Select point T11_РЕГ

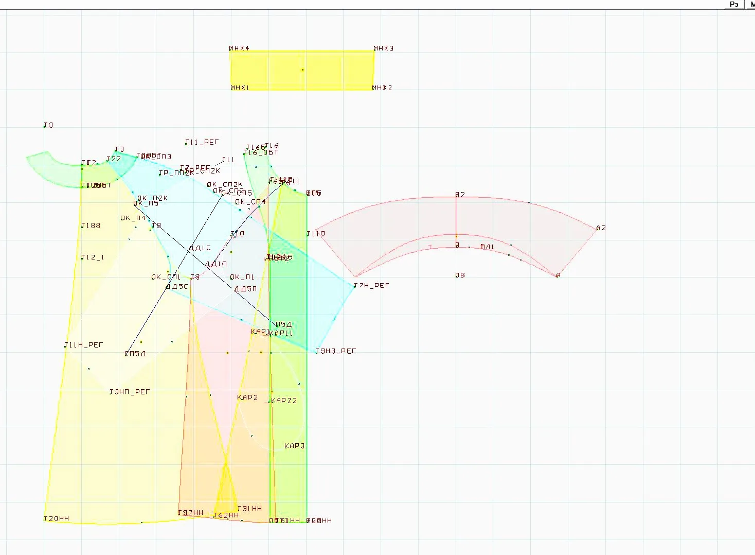(202, 142)
